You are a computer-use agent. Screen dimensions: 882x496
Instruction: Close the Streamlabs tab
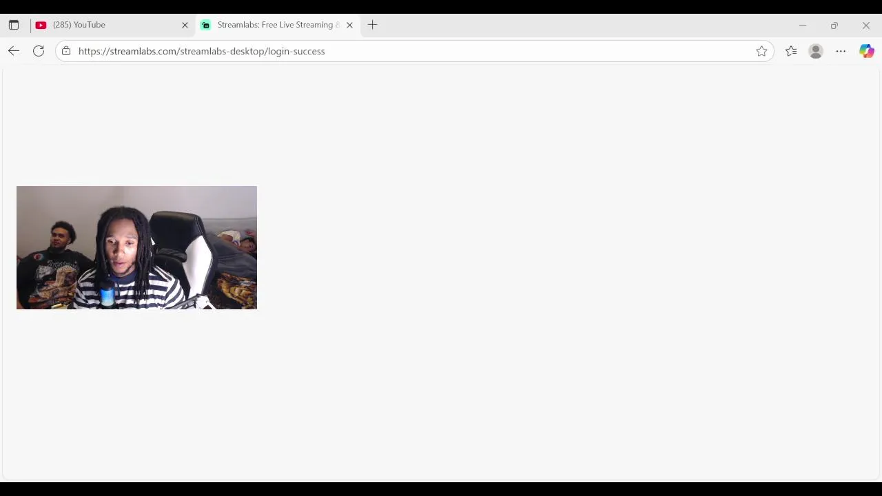point(349,25)
